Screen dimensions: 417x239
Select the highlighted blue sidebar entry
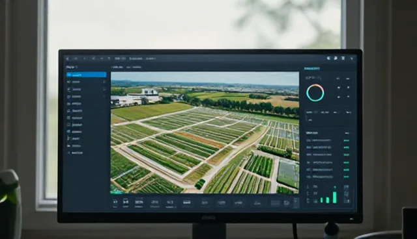click(x=86, y=75)
